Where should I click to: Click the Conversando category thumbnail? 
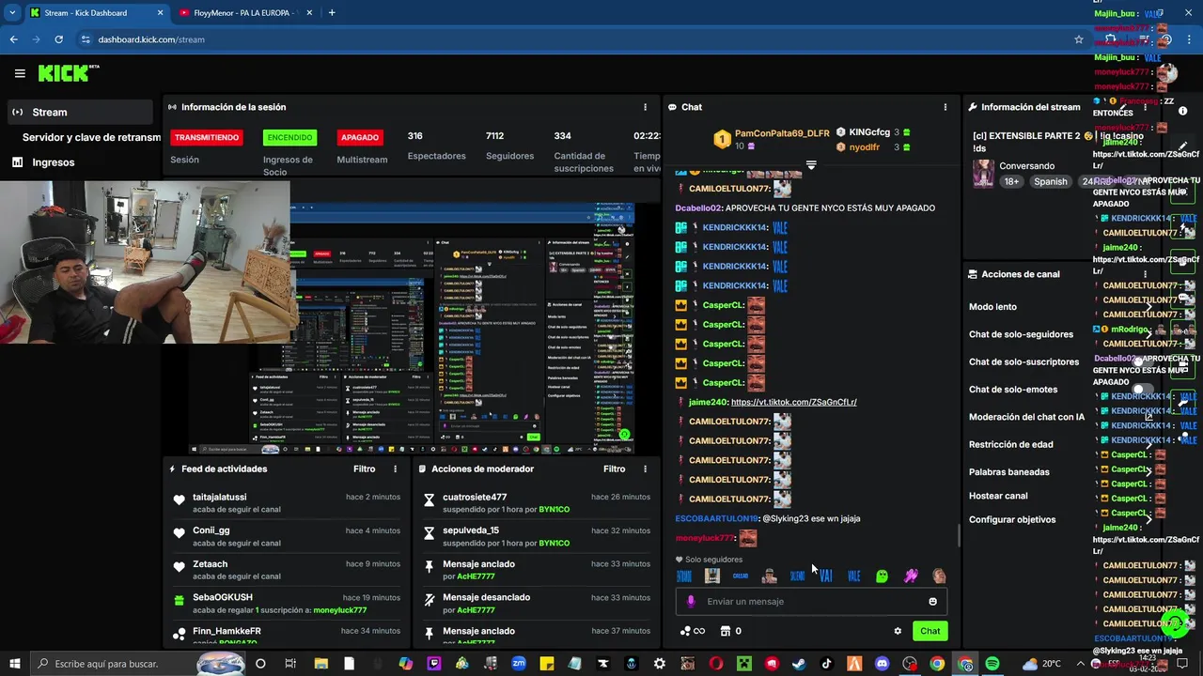coord(983,174)
